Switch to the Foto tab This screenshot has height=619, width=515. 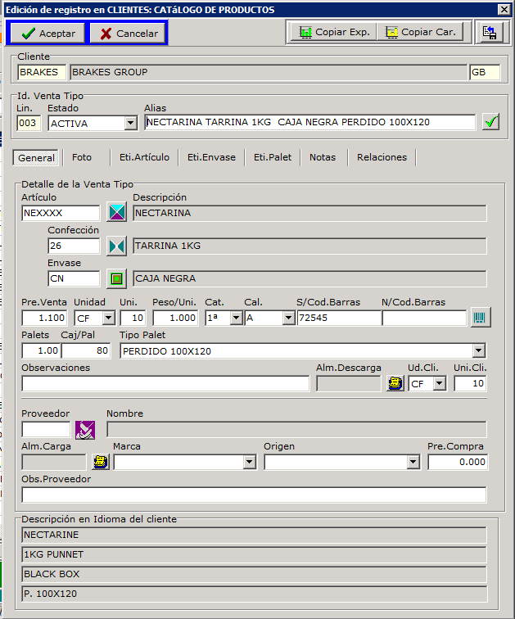[82, 157]
